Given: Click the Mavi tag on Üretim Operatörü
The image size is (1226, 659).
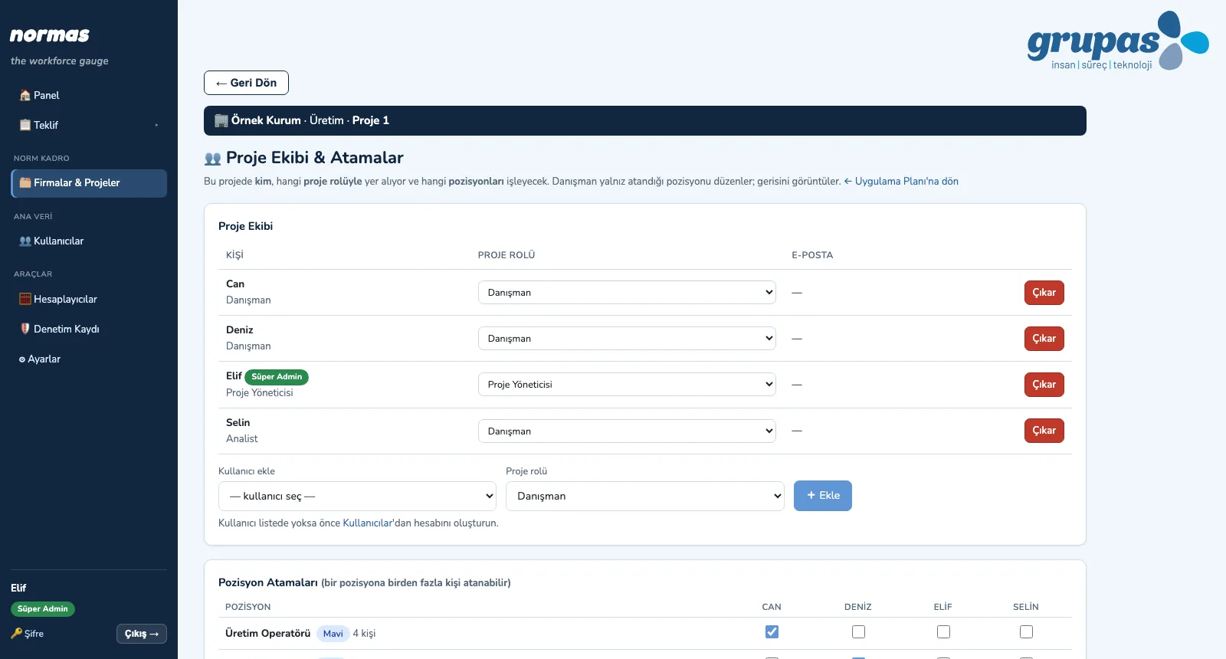Looking at the screenshot, I should tap(333, 634).
